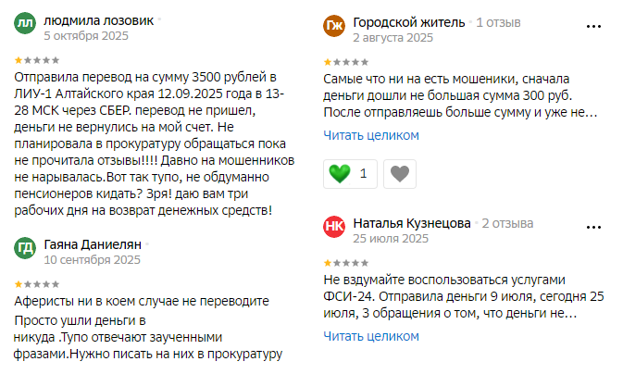Open людмила лозовик's profile name link
This screenshot has height=374, width=623.
click(99, 21)
